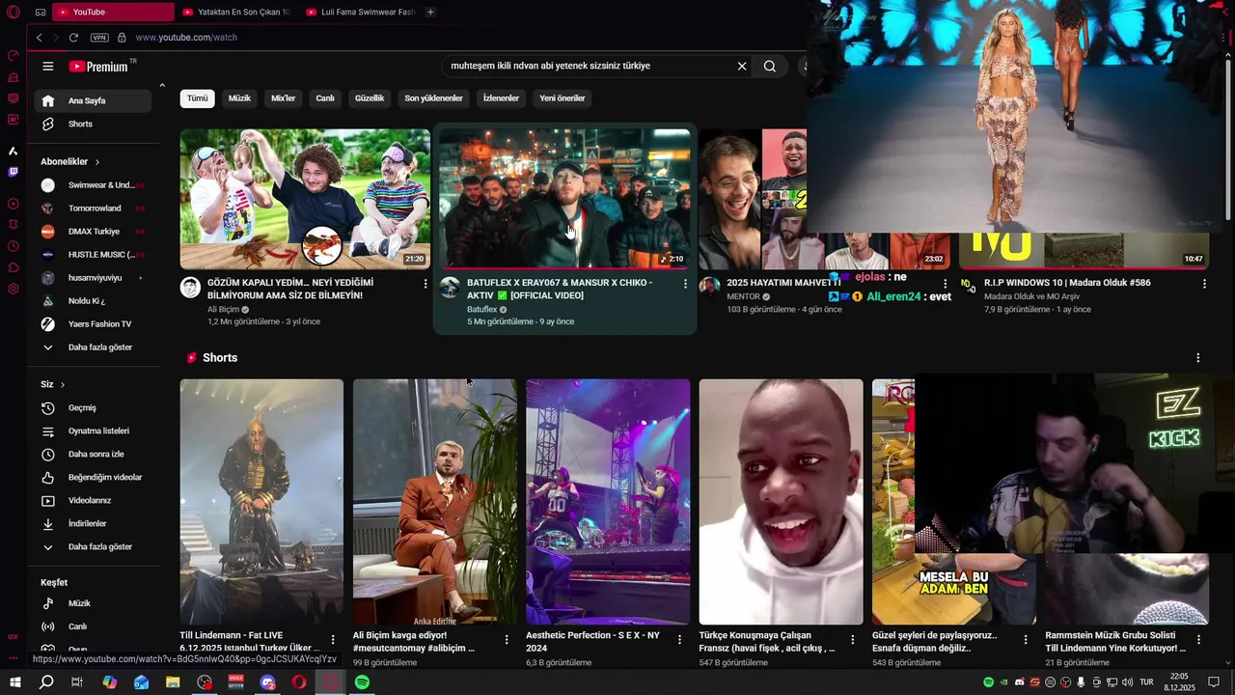Open Windows Start menu
Screen dimensions: 1235x695
[14, 682]
